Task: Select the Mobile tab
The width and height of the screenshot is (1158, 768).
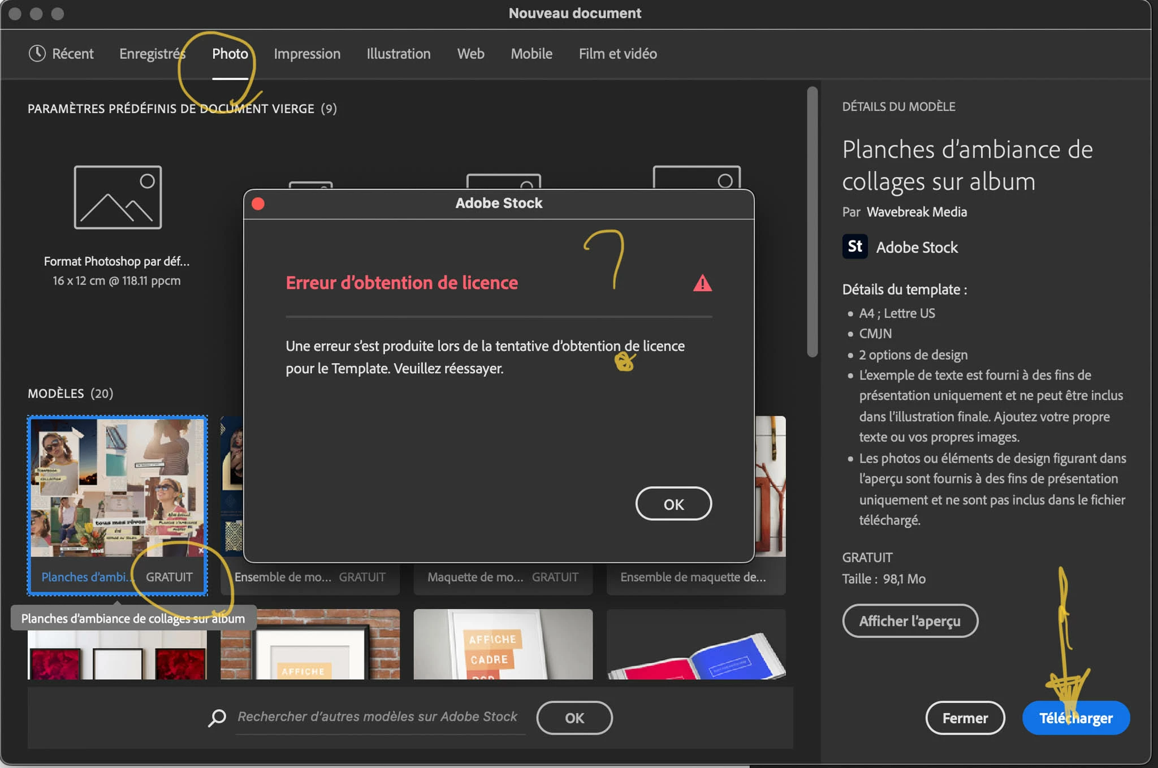Action: [x=531, y=54]
